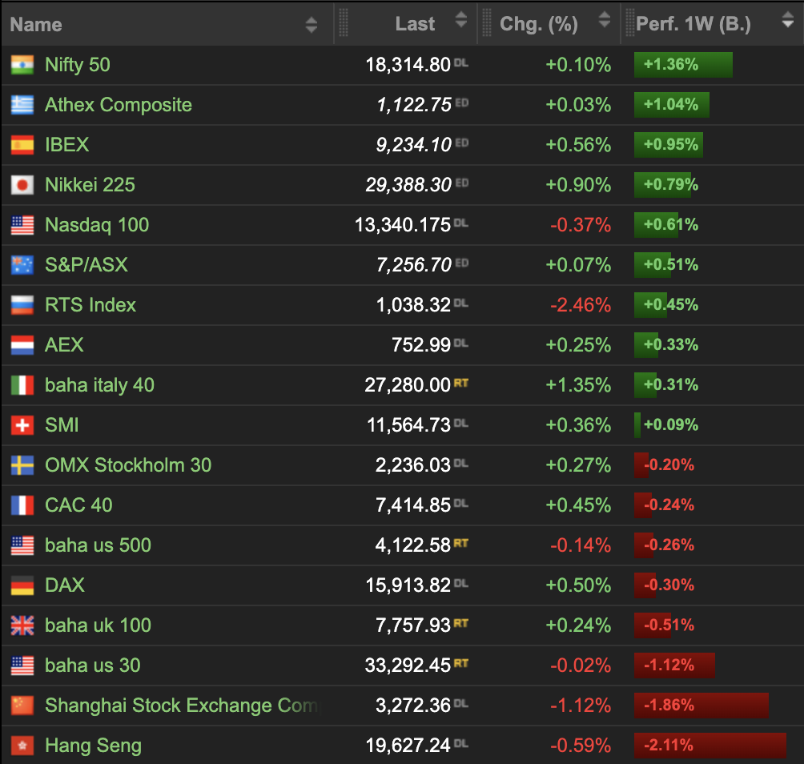The image size is (804, 764).
Task: Open the CAC 40 index link
Action: point(78,505)
